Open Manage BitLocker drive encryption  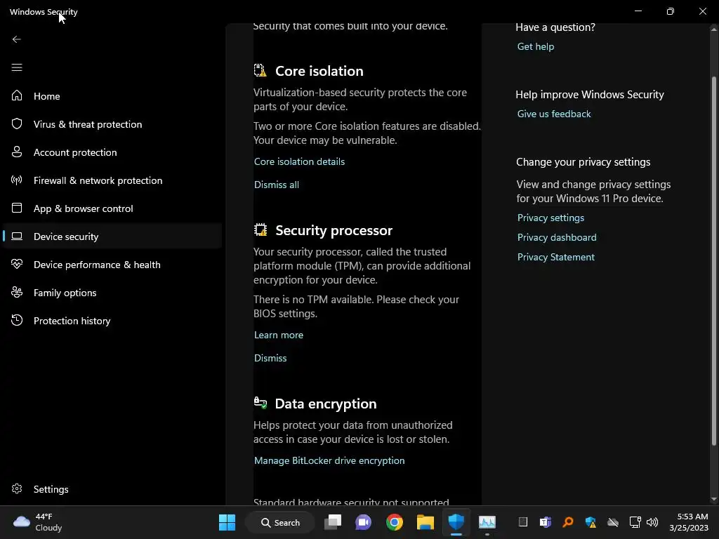329,460
